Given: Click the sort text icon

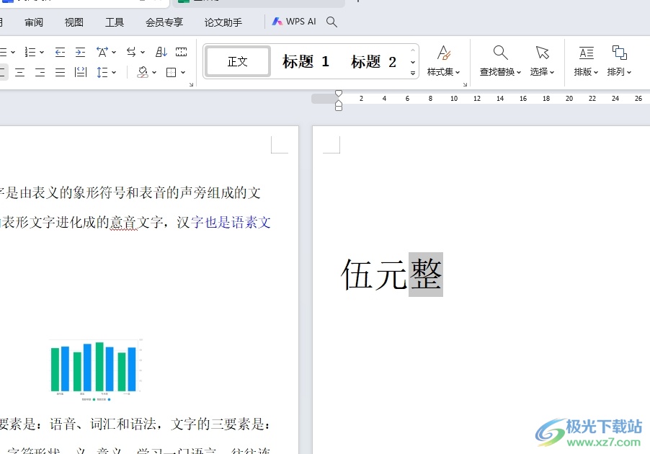Looking at the screenshot, I should (x=161, y=52).
